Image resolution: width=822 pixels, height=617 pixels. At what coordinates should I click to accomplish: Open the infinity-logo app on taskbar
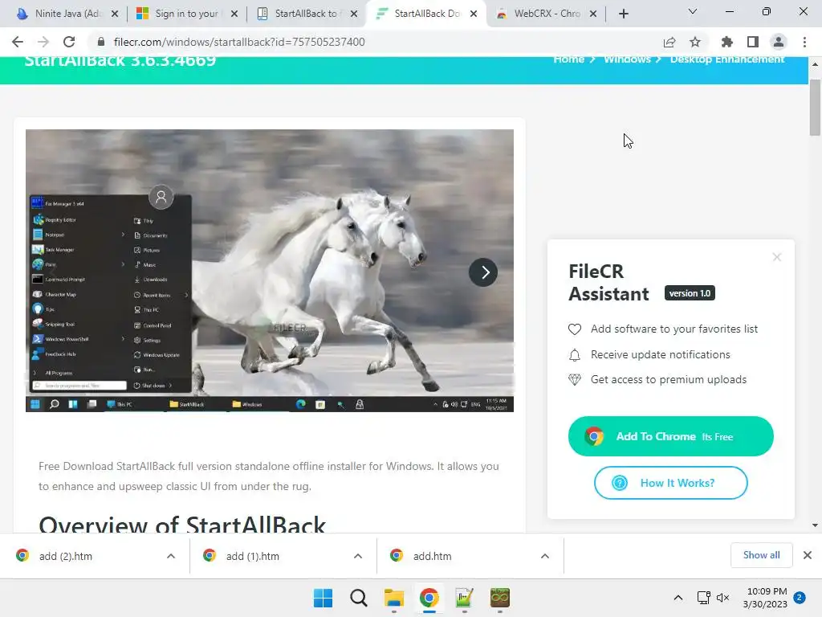coord(500,598)
